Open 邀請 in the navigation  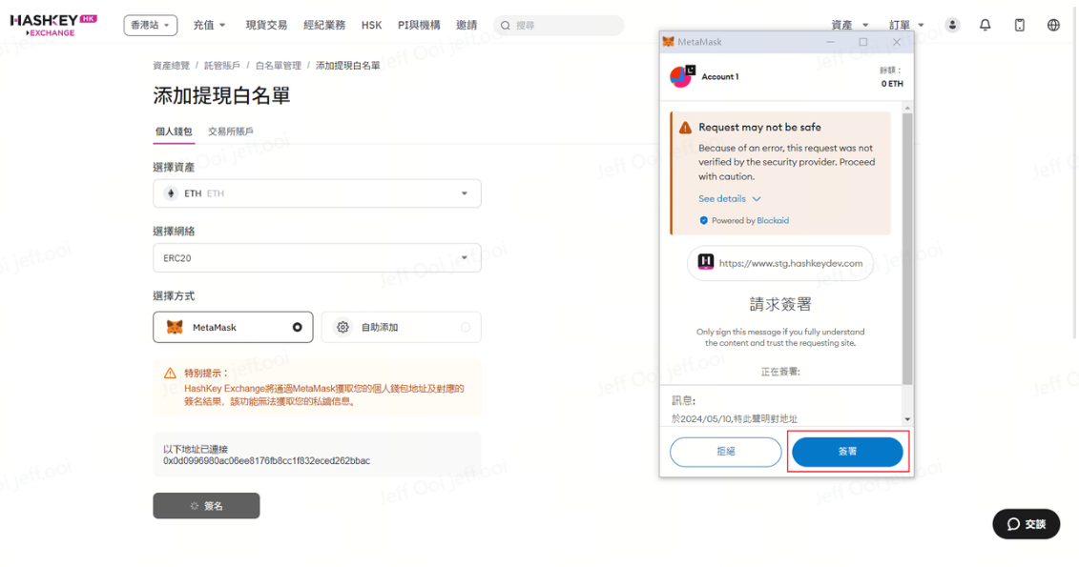tap(467, 26)
